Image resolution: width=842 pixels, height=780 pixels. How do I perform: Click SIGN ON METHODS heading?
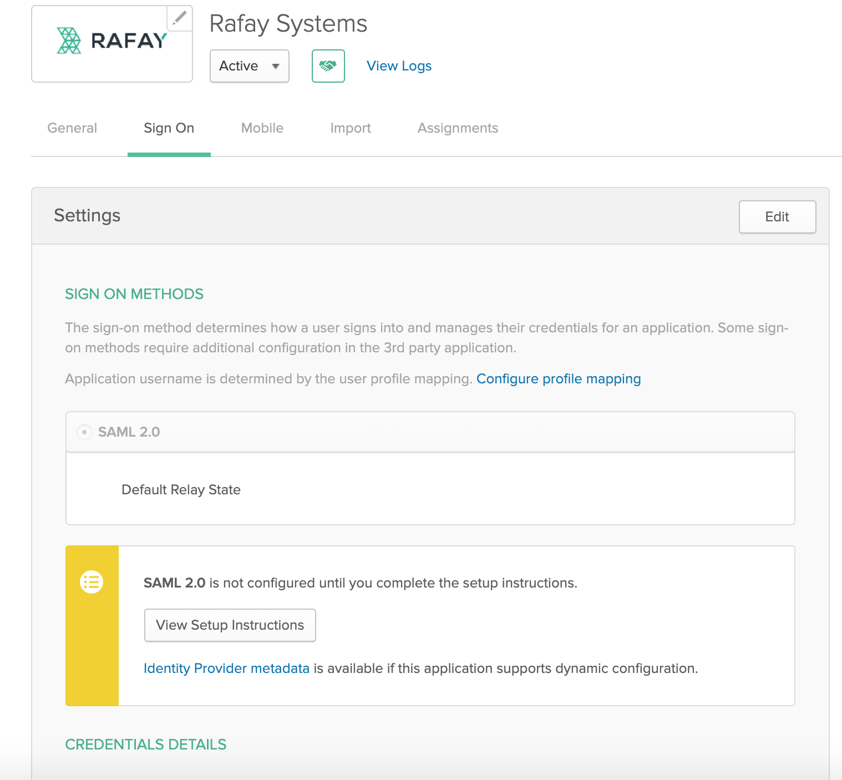(x=134, y=294)
